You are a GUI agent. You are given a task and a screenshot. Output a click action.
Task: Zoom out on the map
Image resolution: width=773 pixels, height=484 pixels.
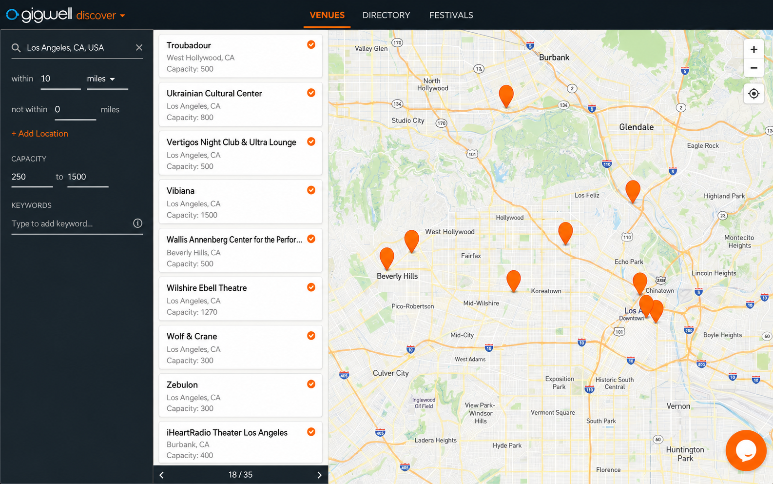click(x=754, y=68)
